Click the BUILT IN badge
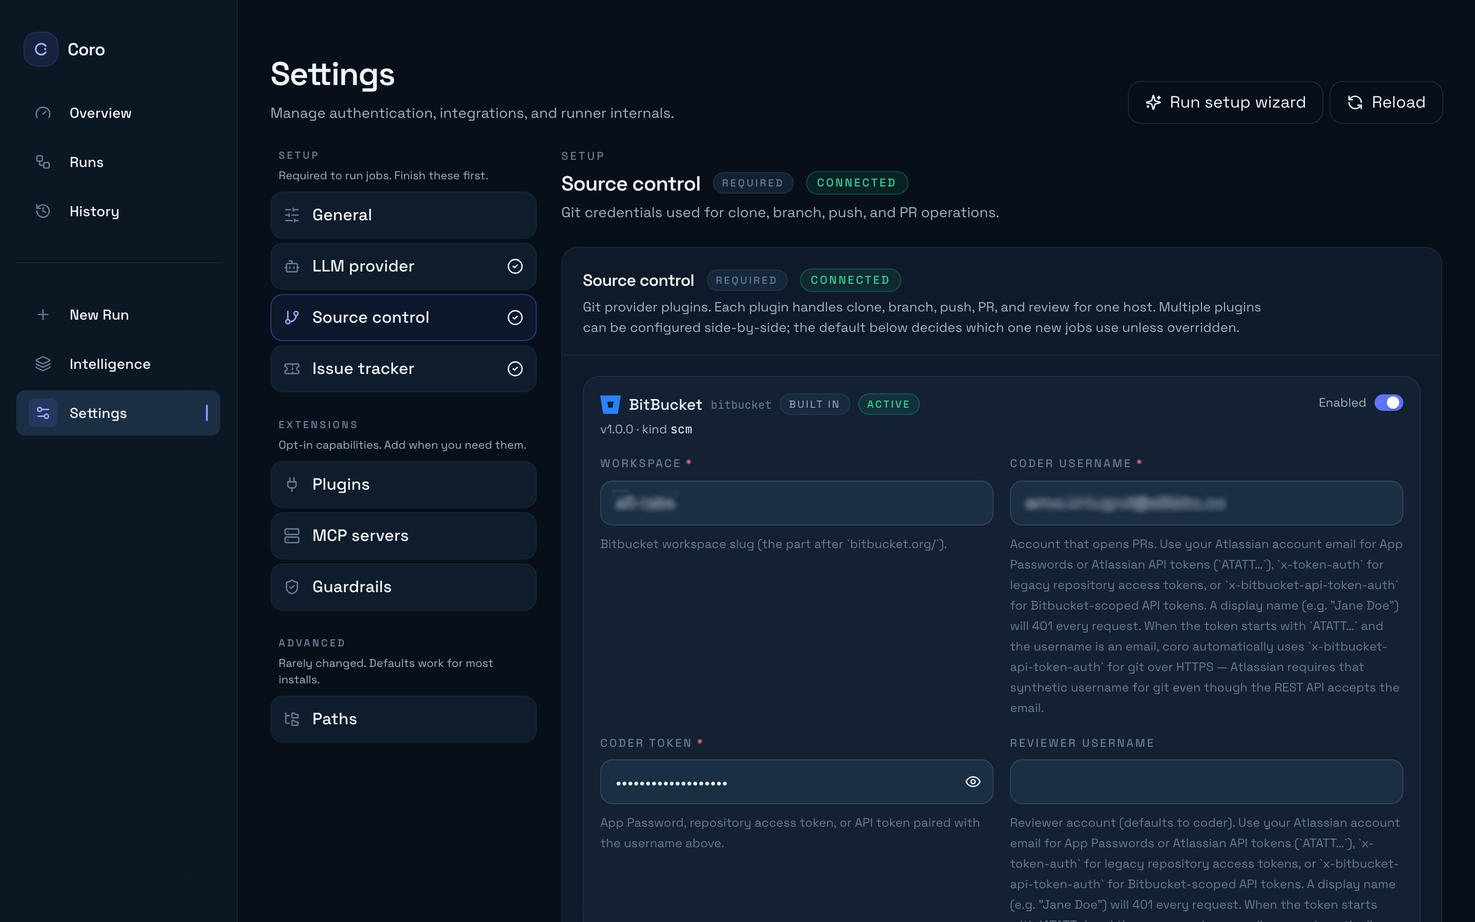Image resolution: width=1475 pixels, height=922 pixels. [x=814, y=404]
